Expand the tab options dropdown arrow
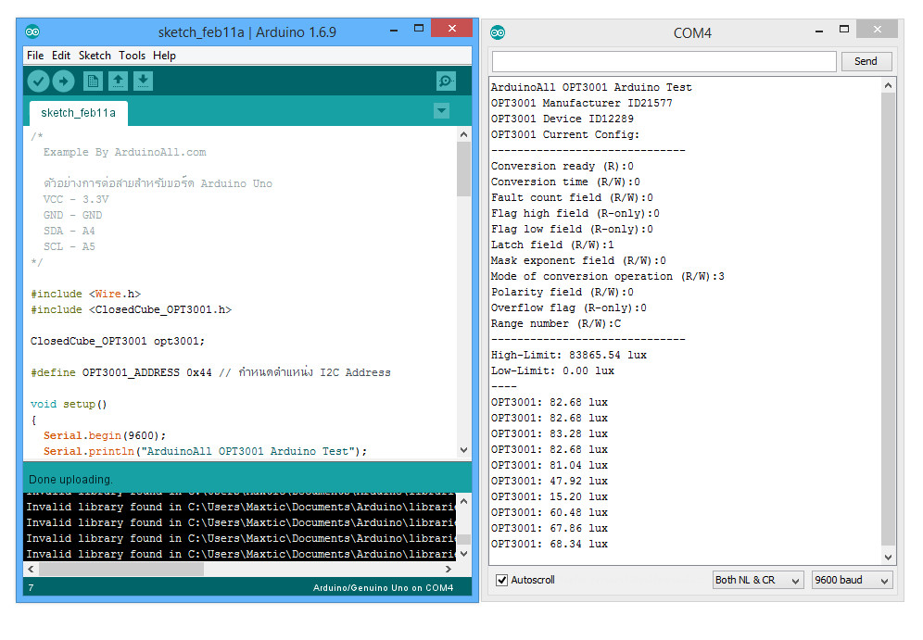923x640 pixels. (x=441, y=110)
